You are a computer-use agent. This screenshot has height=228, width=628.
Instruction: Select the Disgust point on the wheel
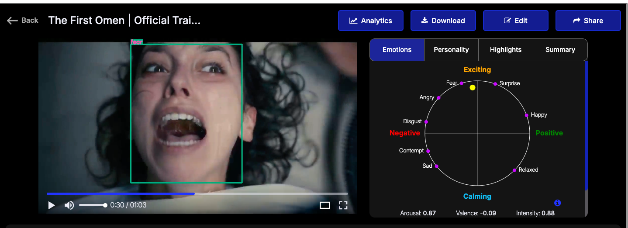[x=426, y=122]
